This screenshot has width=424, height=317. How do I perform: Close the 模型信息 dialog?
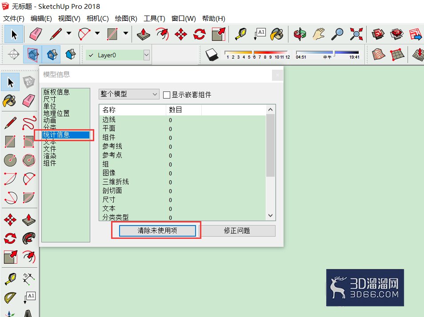277,75
